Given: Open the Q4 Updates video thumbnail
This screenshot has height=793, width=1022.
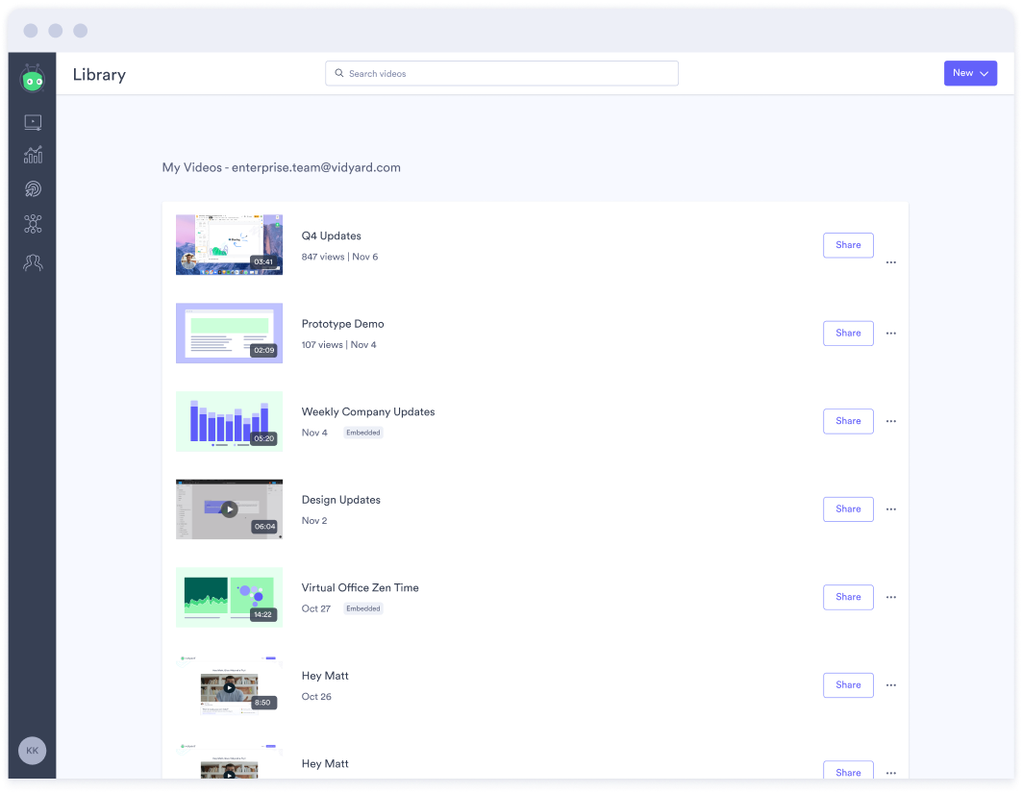Looking at the screenshot, I should [229, 244].
